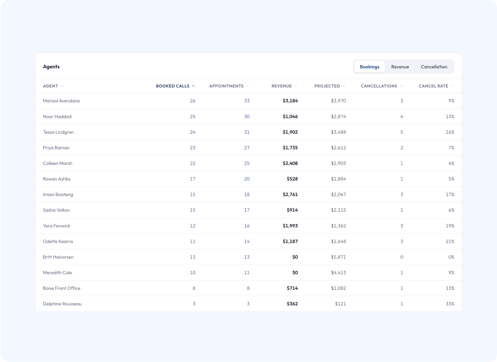Viewport: 497px width, 362px height.
Task: Click Odette Kearns agent name
Action: 58,241
